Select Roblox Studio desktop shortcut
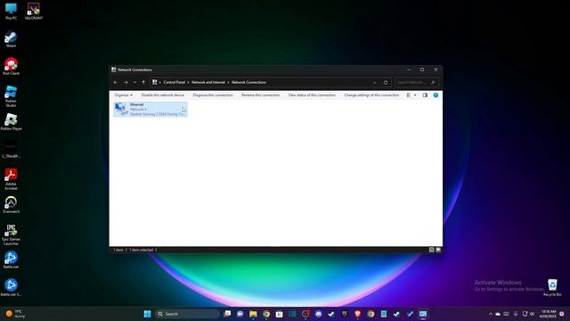Screen dimensions: 570x321 (11, 96)
